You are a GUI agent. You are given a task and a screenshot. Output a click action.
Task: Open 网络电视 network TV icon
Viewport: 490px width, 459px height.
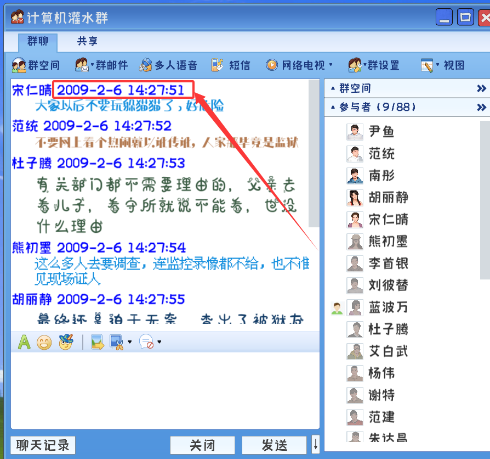pos(271,65)
